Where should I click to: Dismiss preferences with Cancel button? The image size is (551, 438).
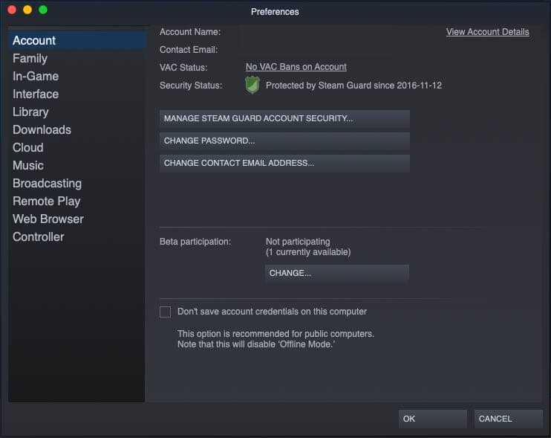pyautogui.click(x=509, y=419)
